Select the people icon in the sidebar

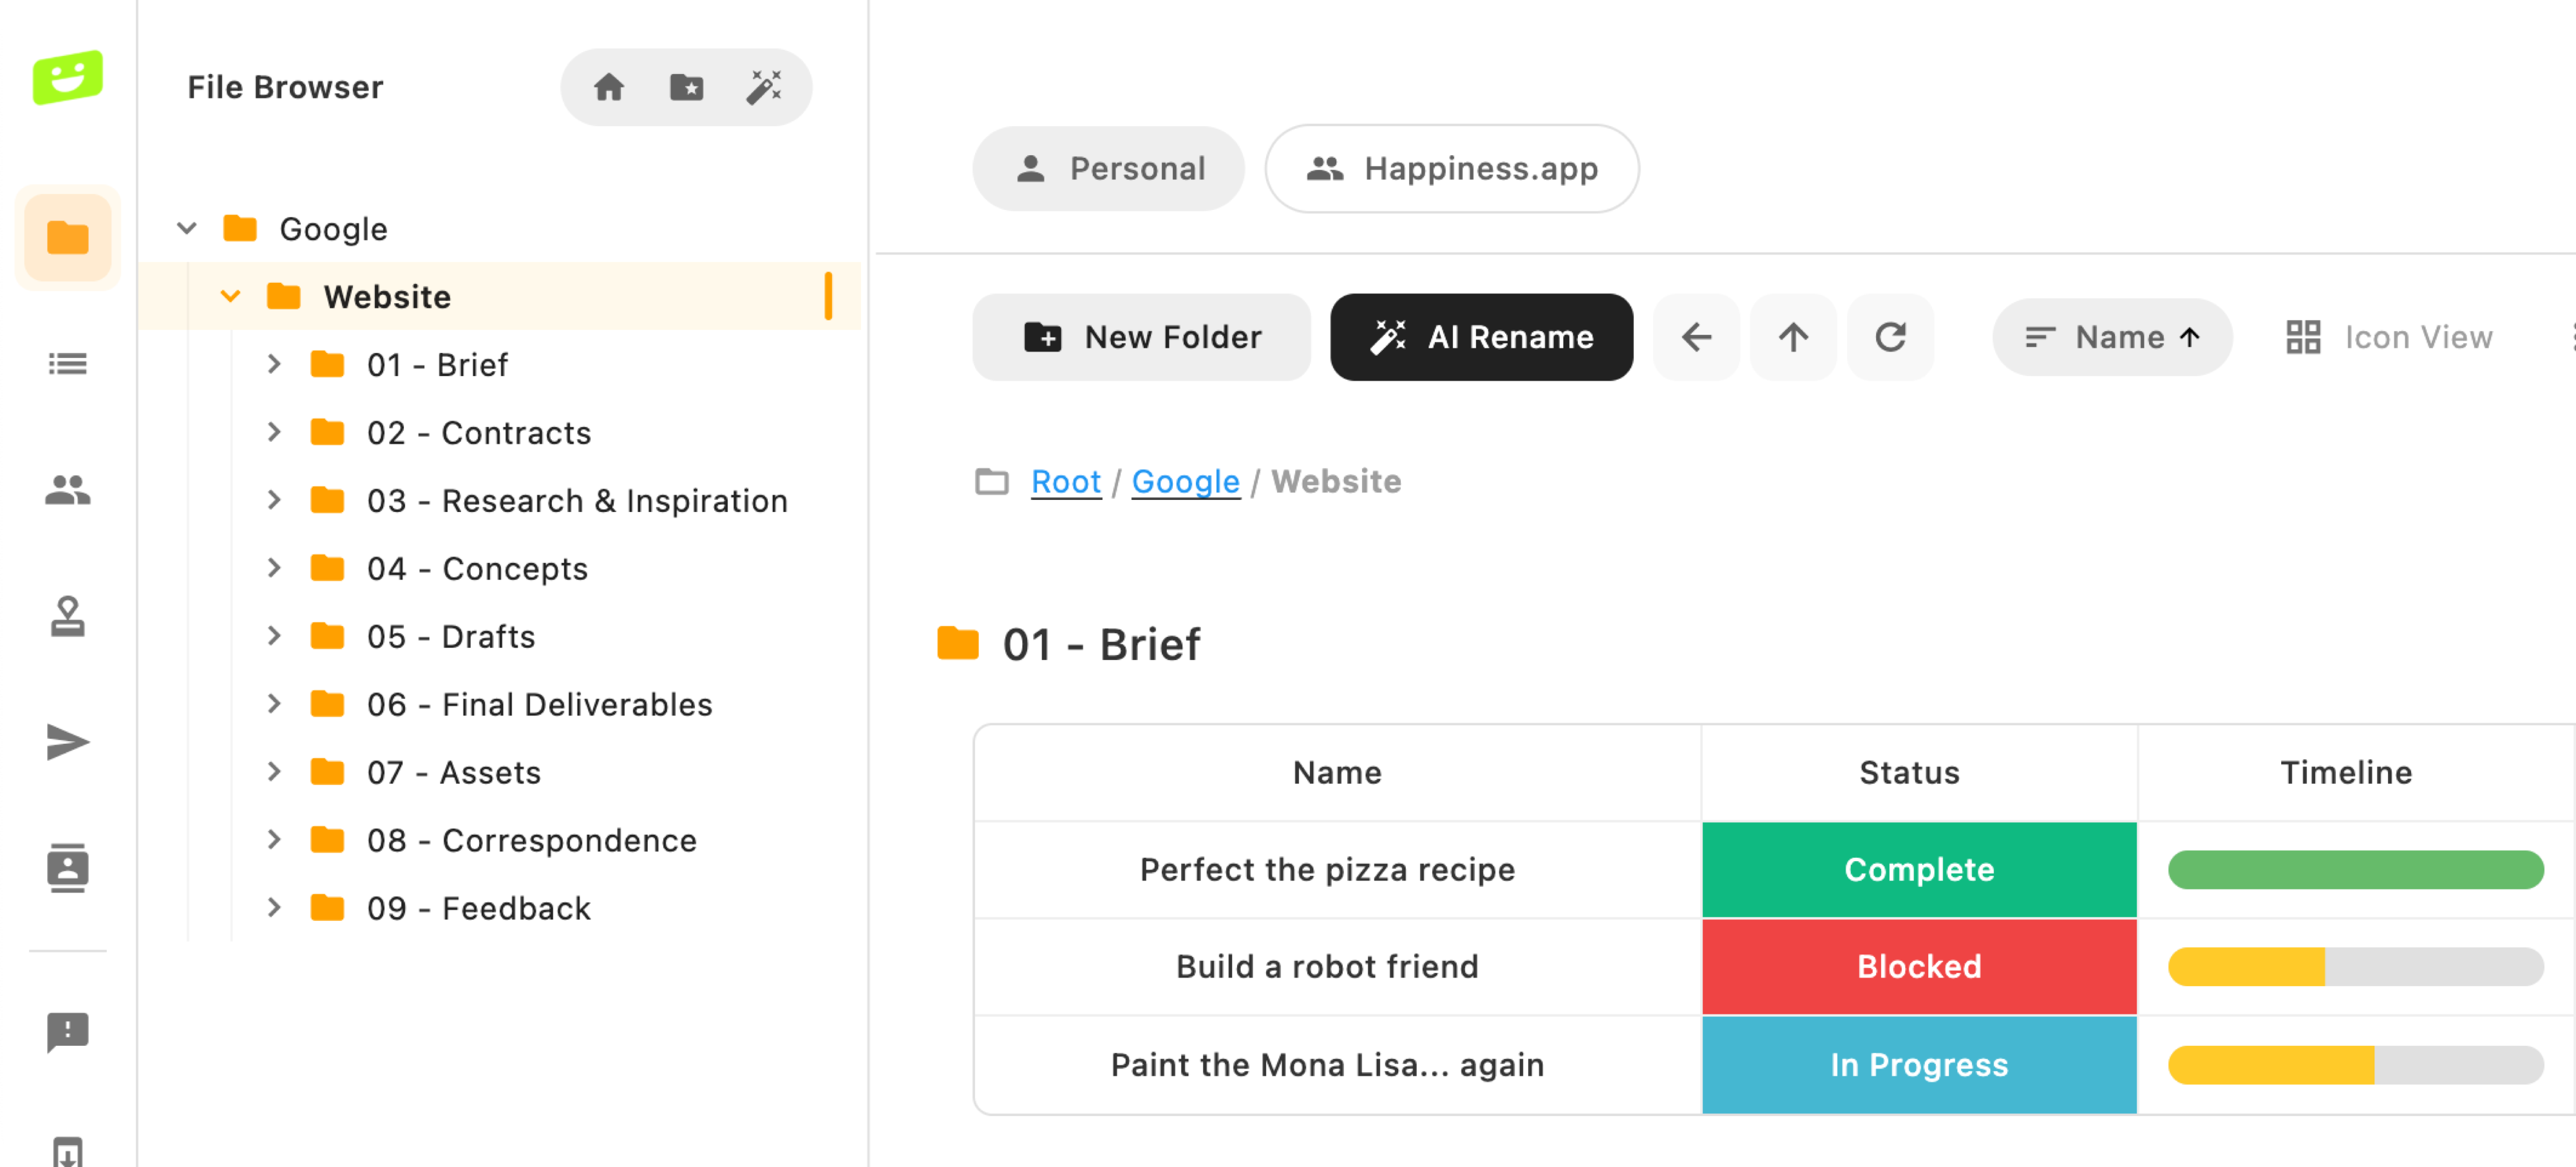pyautogui.click(x=67, y=490)
